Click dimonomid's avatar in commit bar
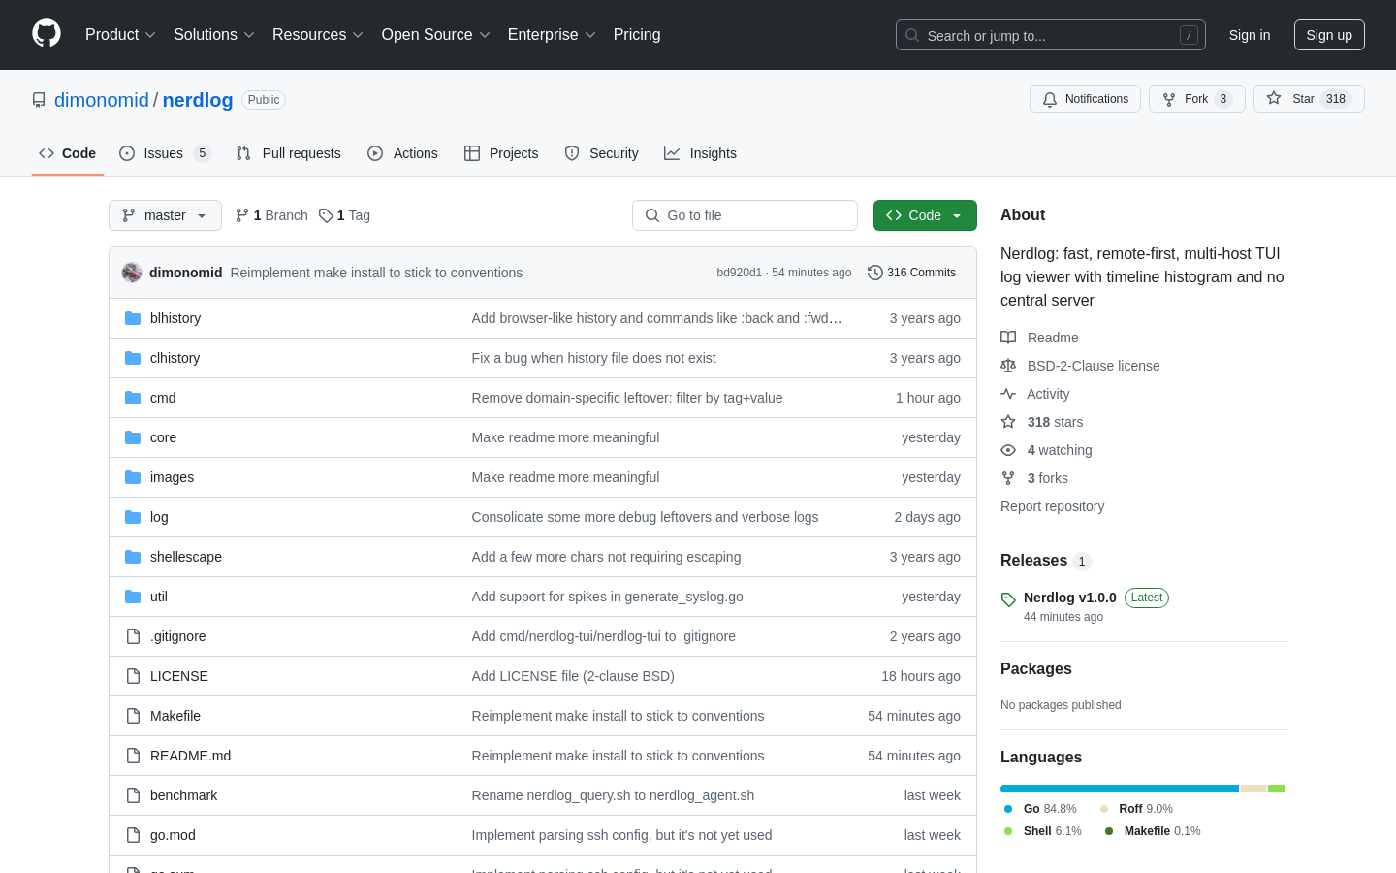1396x873 pixels. [x=132, y=273]
